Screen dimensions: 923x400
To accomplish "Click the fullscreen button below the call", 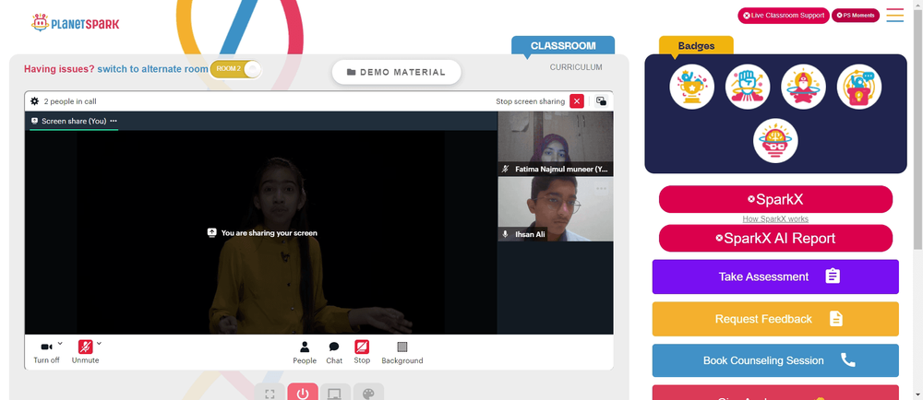I will point(270,393).
